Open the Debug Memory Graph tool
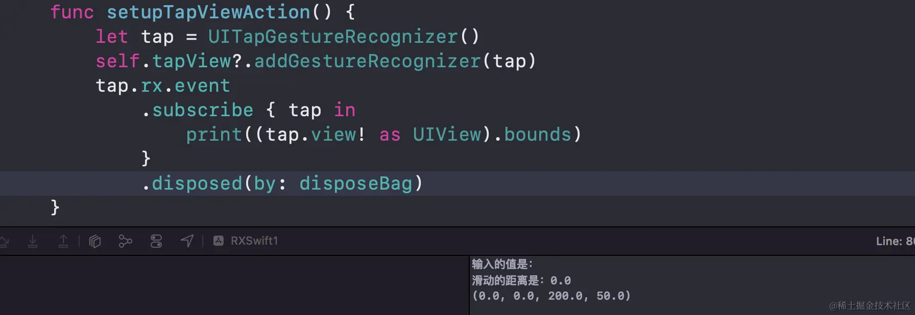915x315 pixels. (125, 241)
